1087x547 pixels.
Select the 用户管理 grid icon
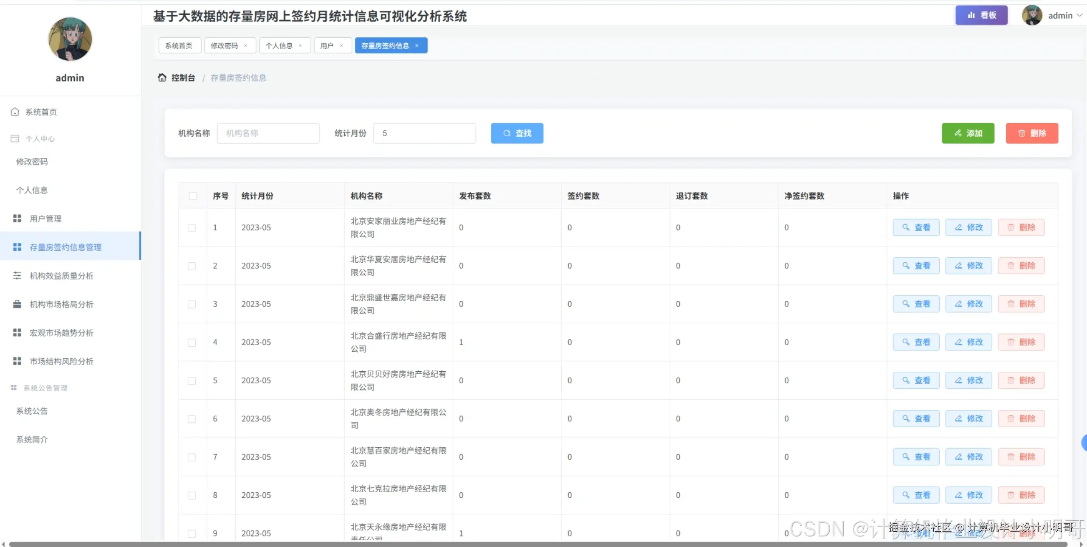point(17,218)
